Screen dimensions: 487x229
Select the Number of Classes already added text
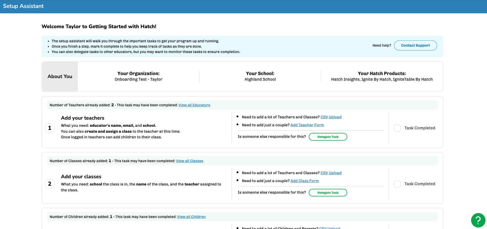click(x=80, y=161)
